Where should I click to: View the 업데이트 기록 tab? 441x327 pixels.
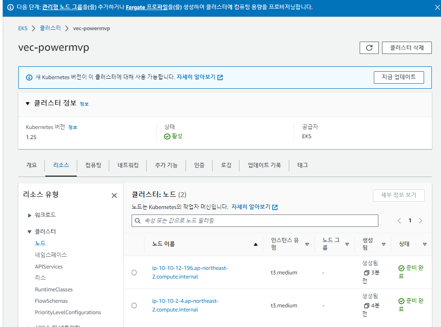pos(264,165)
